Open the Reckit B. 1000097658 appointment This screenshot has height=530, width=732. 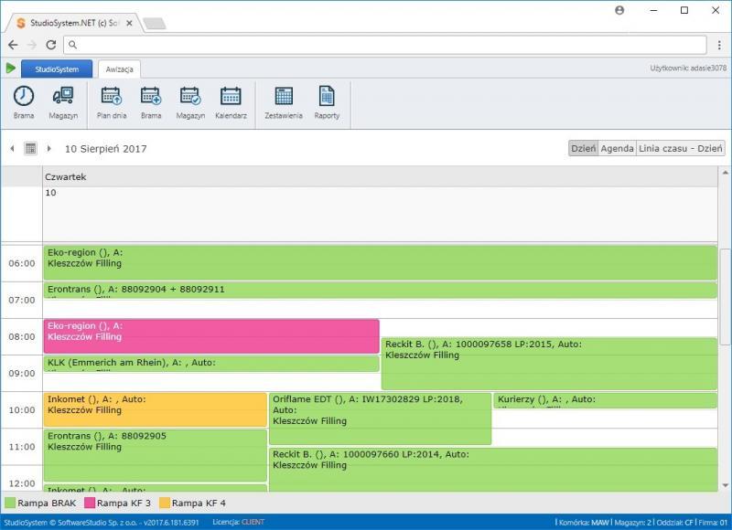click(x=549, y=364)
